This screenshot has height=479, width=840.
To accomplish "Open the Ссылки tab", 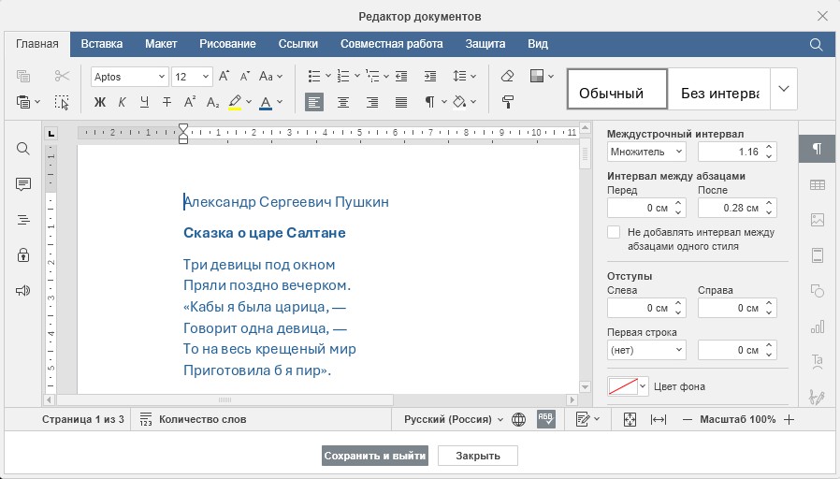I will 297,44.
